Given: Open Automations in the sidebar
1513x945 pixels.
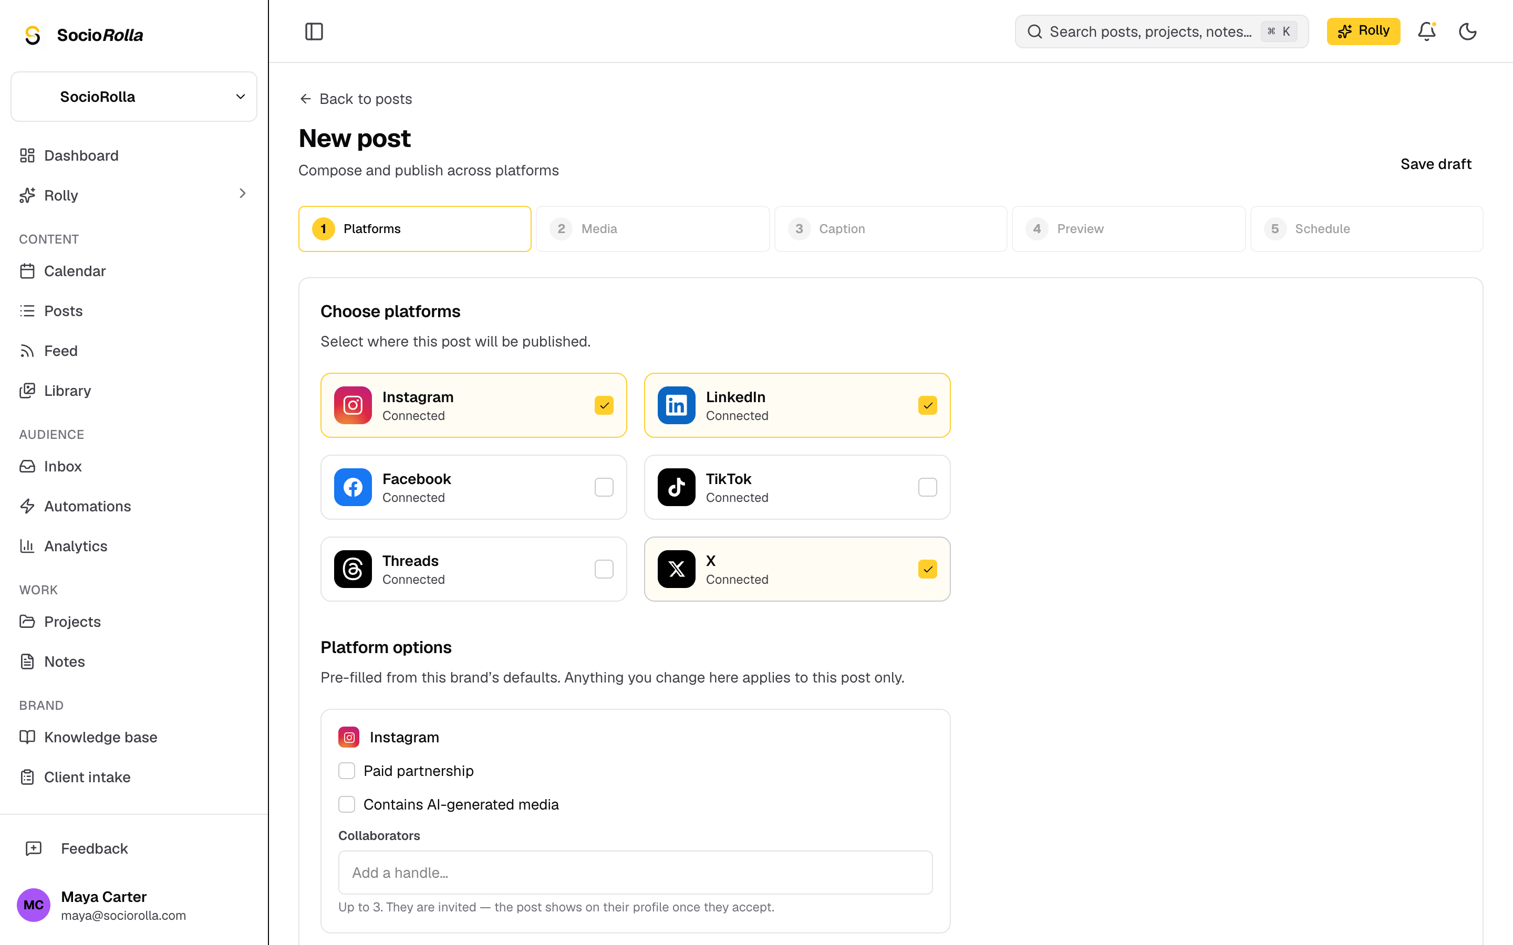Looking at the screenshot, I should pyautogui.click(x=134, y=506).
